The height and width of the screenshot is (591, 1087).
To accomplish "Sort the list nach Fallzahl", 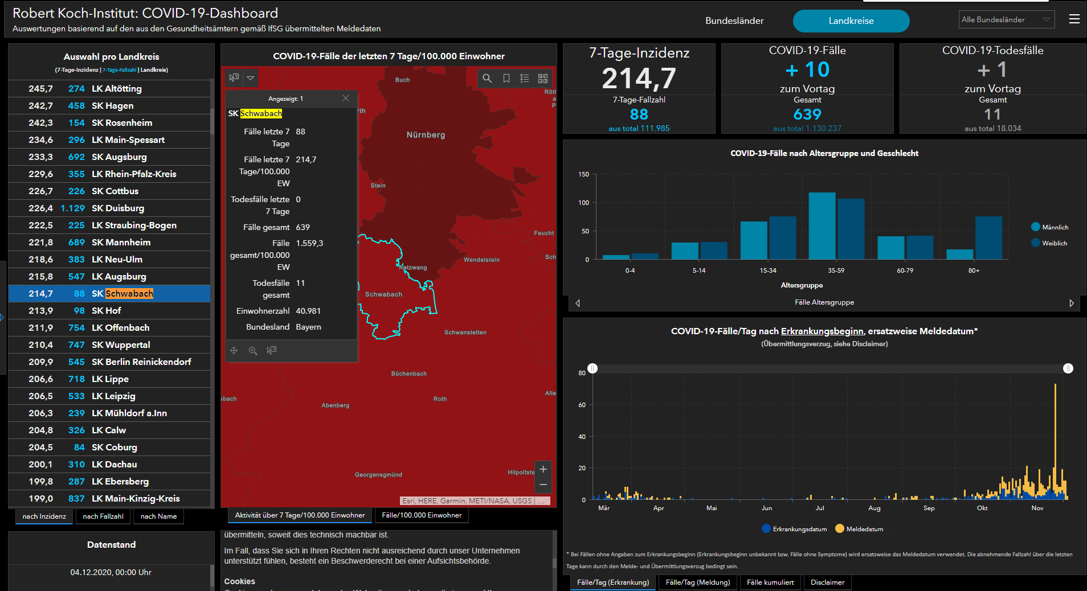I will 103,516.
